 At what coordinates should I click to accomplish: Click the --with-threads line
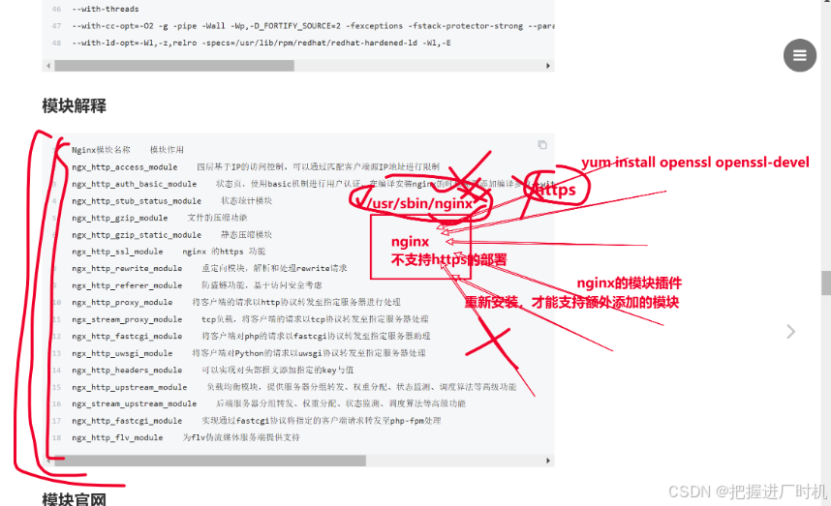click(x=106, y=9)
